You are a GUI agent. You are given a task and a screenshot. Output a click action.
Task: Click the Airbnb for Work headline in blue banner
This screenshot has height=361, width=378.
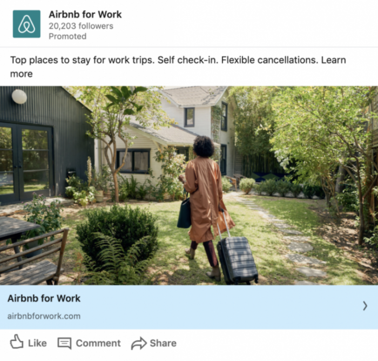click(44, 298)
